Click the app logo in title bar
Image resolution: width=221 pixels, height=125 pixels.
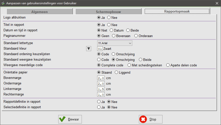pos(3,3)
